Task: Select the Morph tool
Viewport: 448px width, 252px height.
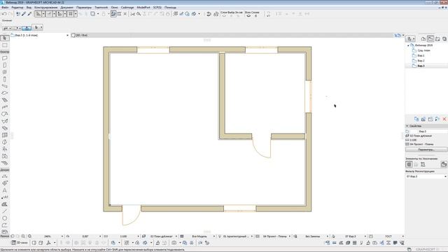Action: pos(5,142)
